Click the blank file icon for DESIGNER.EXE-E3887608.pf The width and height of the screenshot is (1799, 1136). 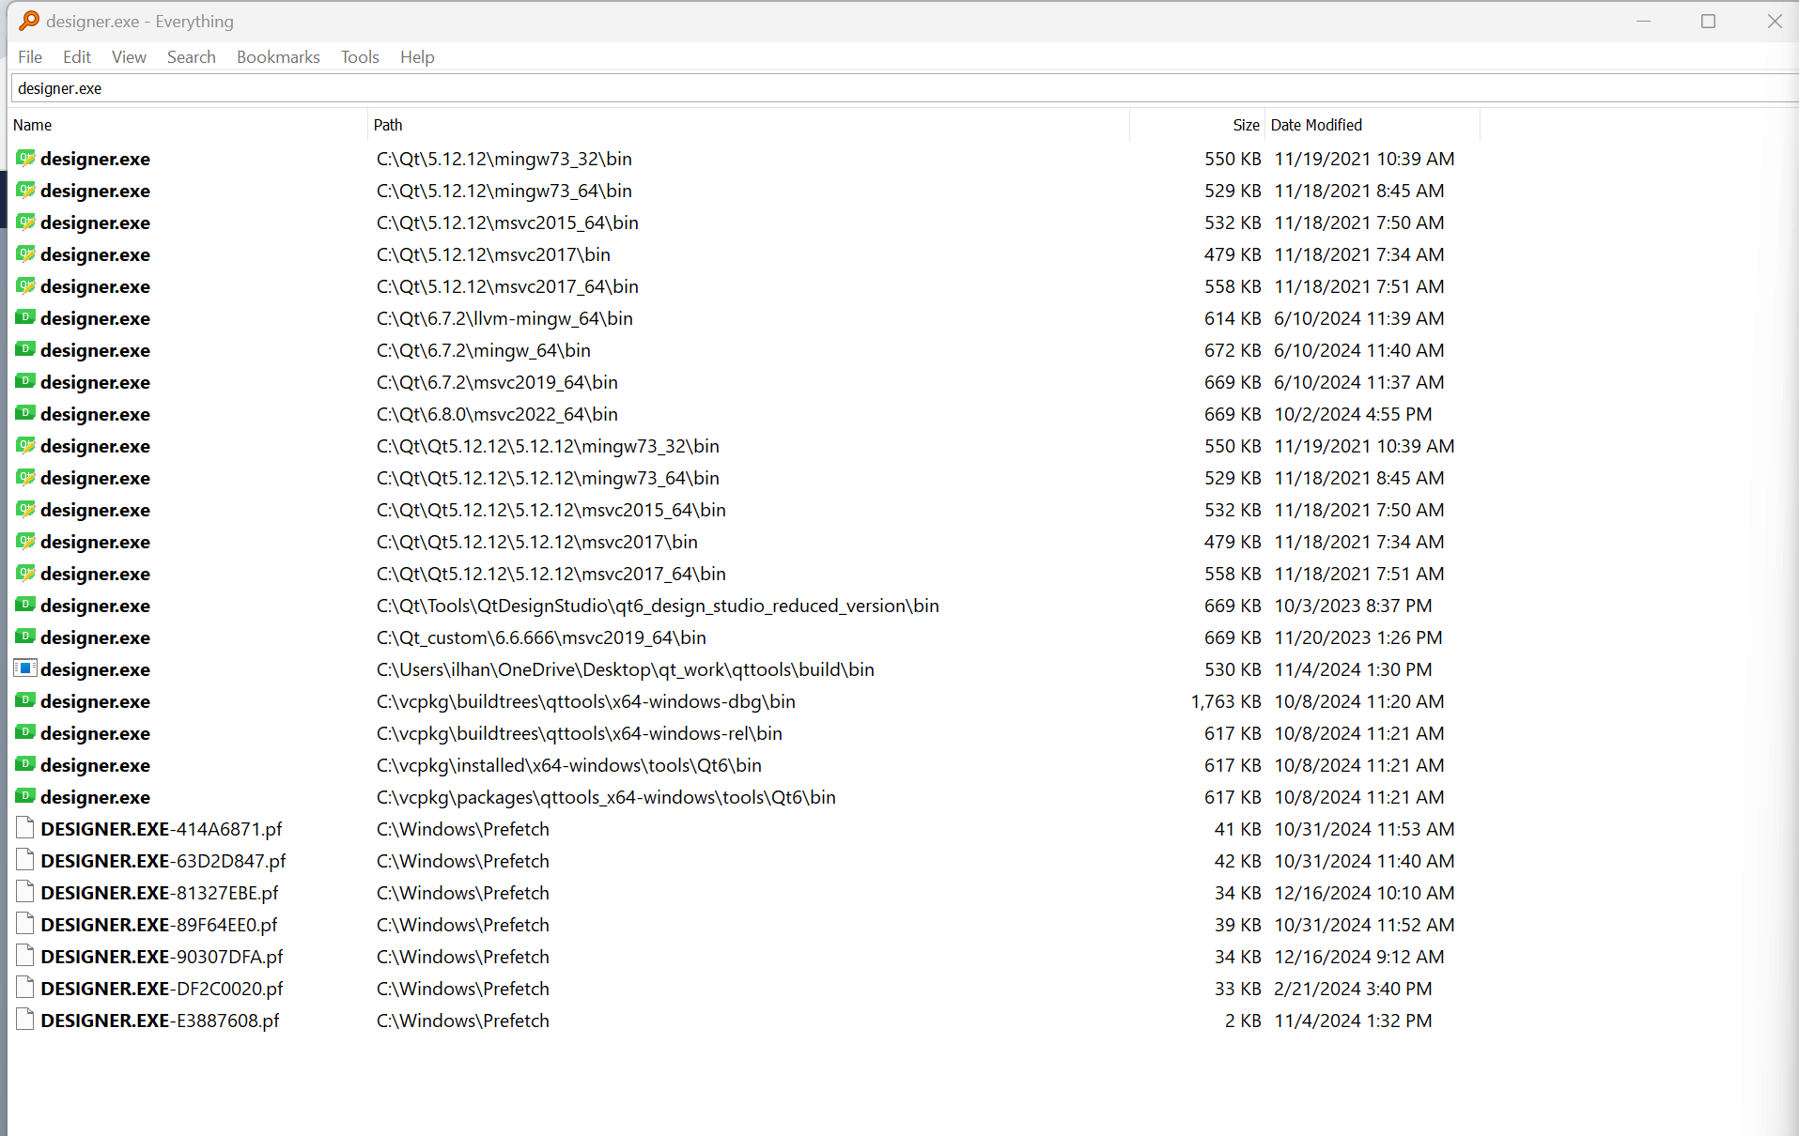click(x=25, y=1020)
